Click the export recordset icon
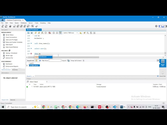The width and height of the screenshot is (167, 125). point(68,61)
